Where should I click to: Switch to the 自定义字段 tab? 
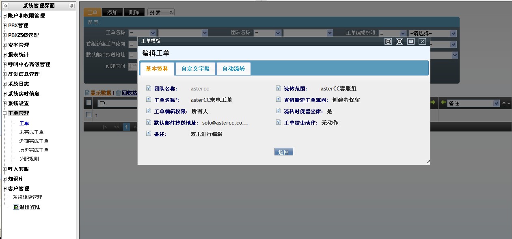[196, 69]
